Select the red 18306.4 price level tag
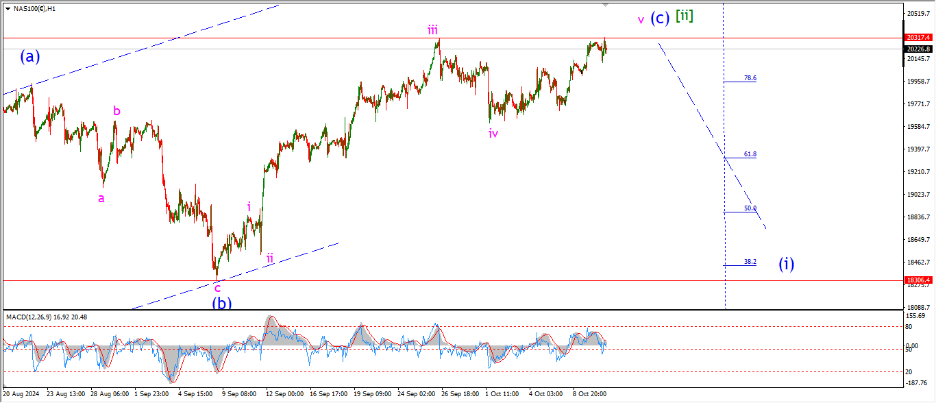The height and width of the screenshot is (403, 936). 917,280
